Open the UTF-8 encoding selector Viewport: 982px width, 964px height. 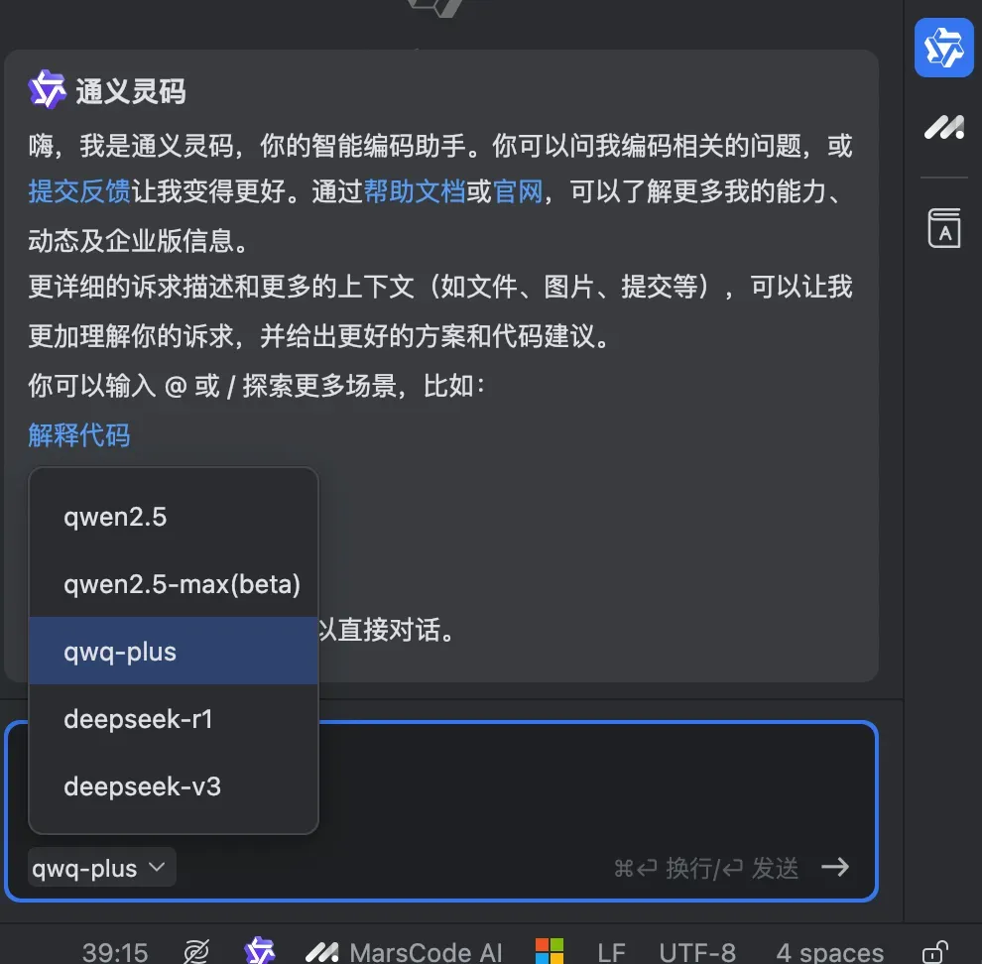(697, 952)
